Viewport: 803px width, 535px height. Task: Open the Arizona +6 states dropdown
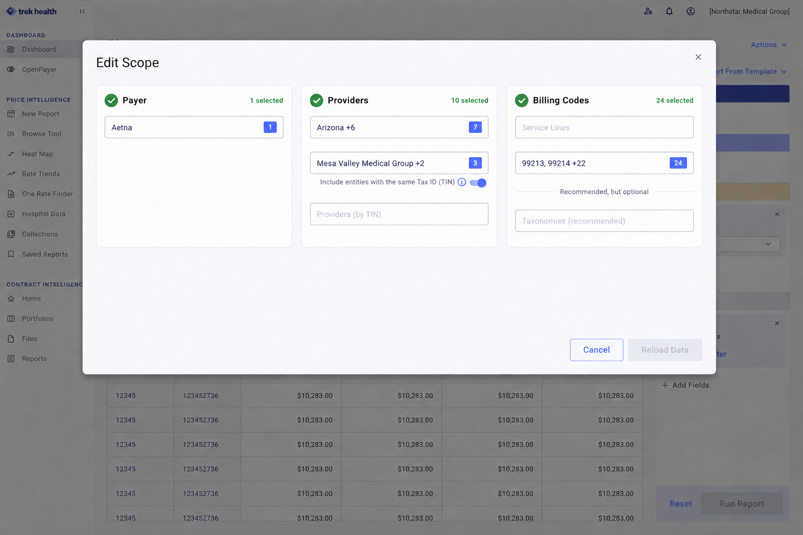(x=399, y=127)
